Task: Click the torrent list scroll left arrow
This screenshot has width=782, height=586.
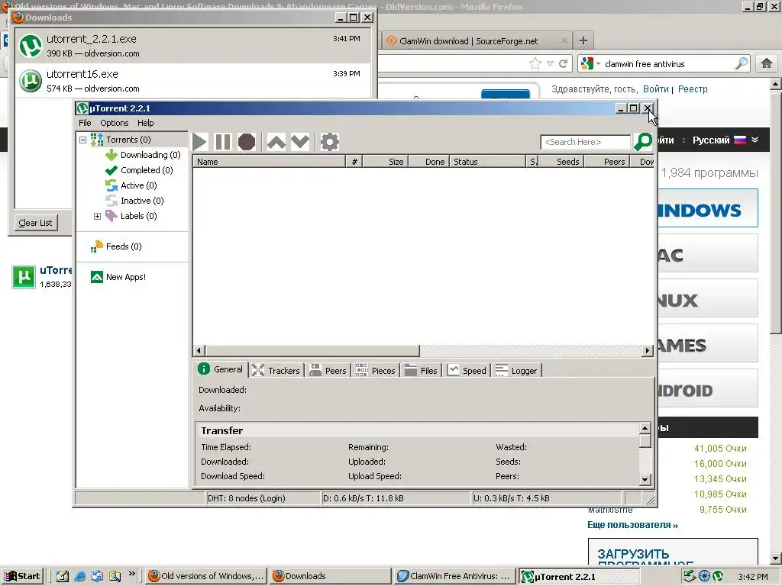Action: [199, 351]
